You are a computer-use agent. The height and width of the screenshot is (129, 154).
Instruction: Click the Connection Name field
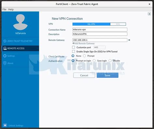[100, 29]
